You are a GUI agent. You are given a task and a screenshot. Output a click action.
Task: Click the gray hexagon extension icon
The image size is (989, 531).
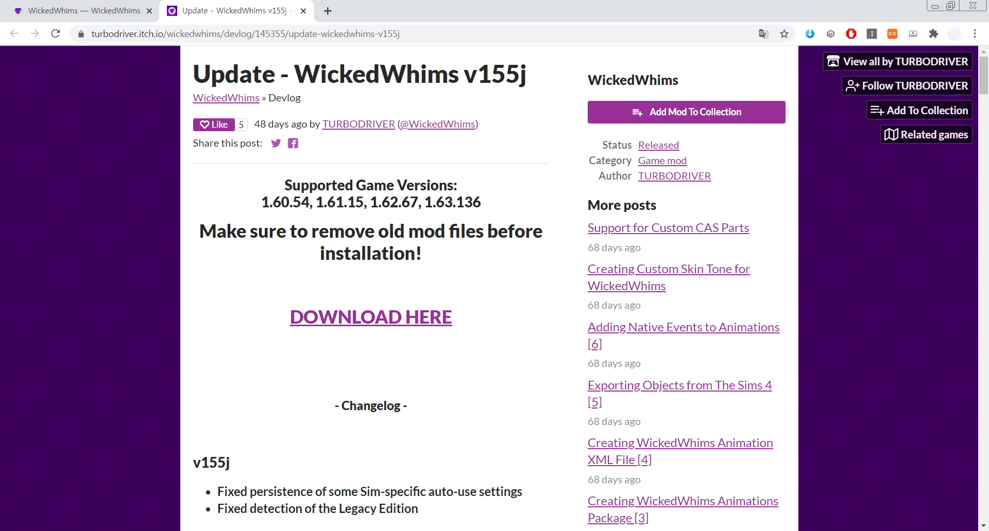point(830,34)
